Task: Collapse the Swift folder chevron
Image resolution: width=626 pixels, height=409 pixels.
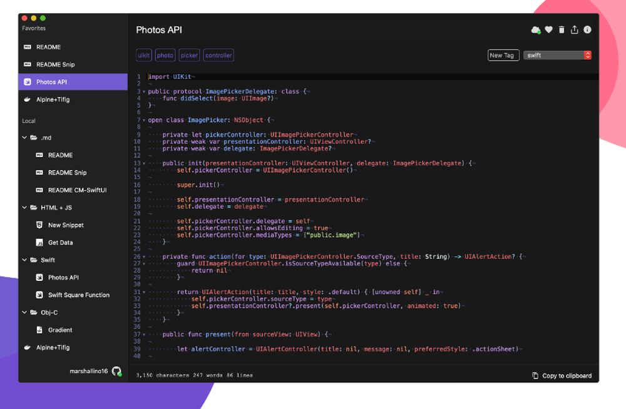Action: point(24,260)
